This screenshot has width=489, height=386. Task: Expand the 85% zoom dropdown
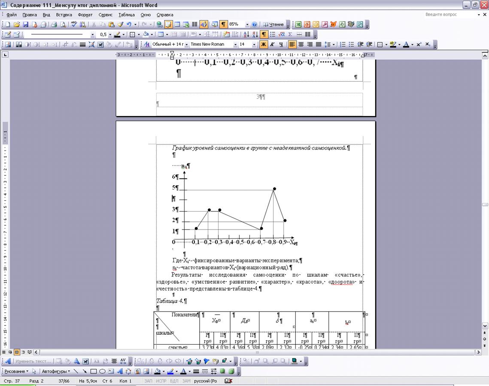coord(247,25)
